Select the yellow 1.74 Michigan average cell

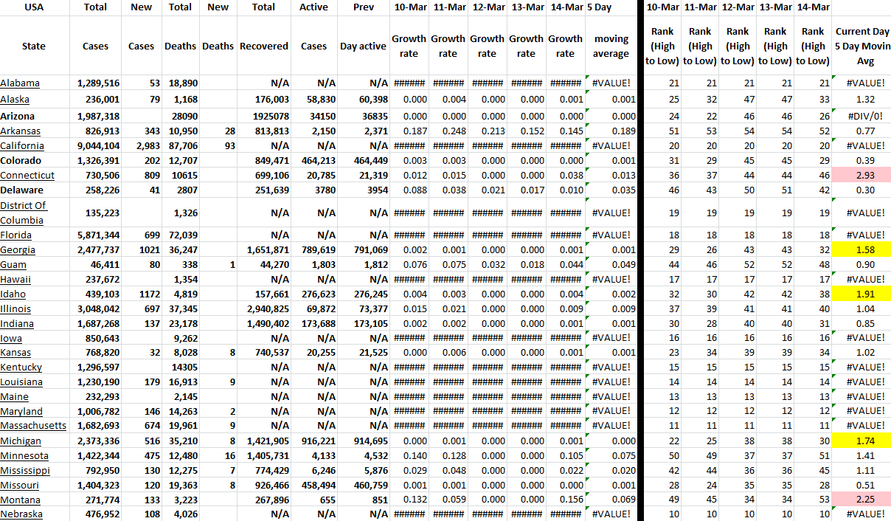[861, 441]
